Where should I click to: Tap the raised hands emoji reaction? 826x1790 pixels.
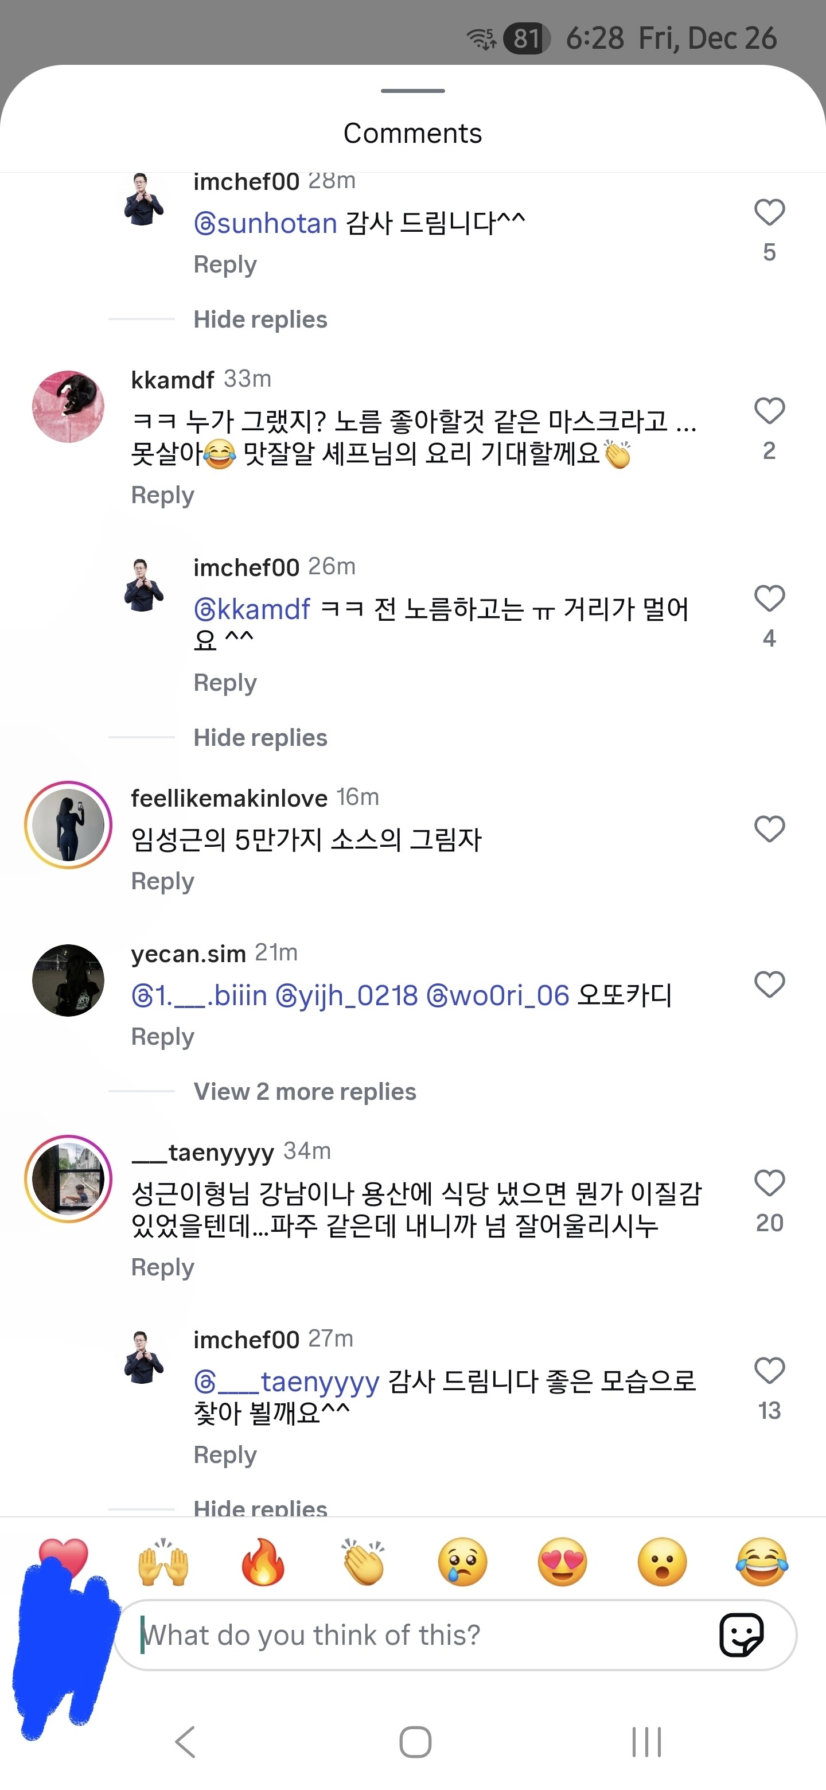click(x=163, y=1563)
